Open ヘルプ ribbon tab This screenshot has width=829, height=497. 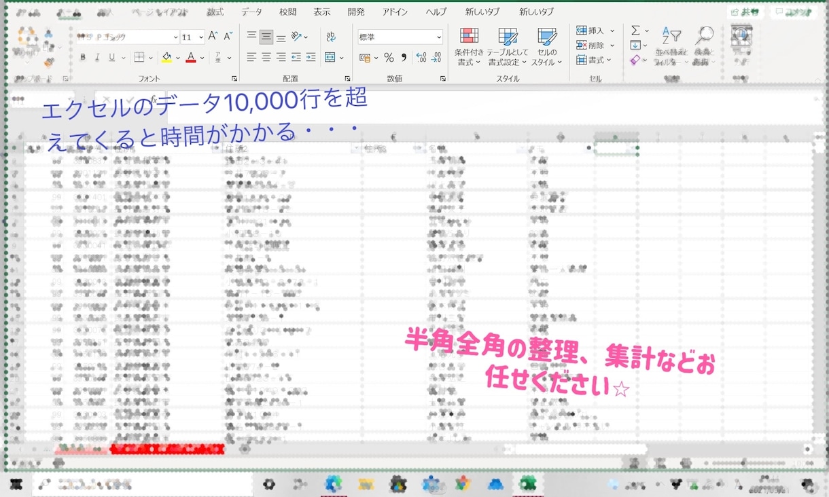tap(436, 12)
